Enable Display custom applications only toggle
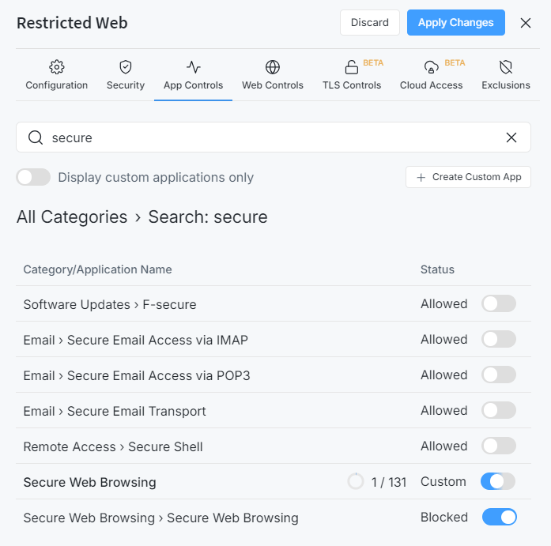This screenshot has height=546, width=551. [33, 177]
